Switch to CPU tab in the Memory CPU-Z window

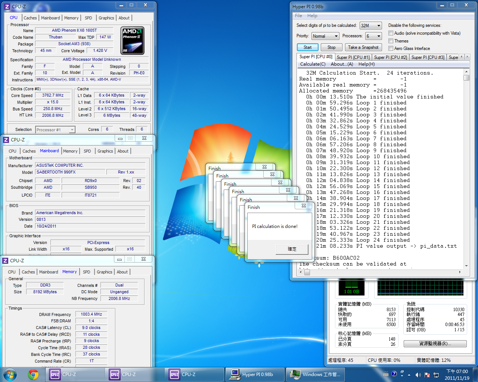12,272
